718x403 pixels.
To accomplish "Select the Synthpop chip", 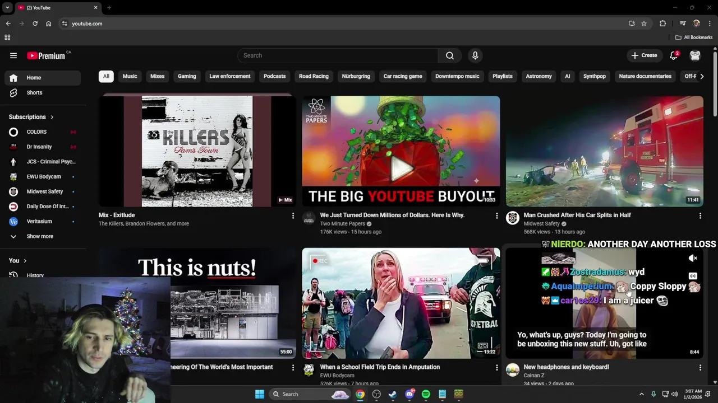I will pos(595,76).
